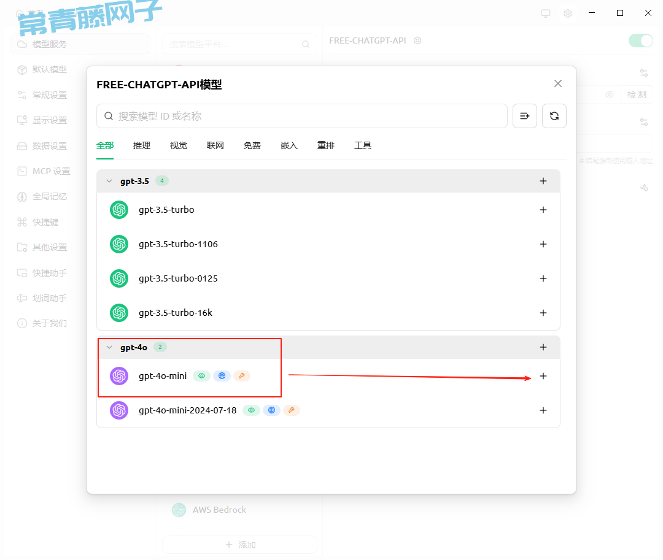Image resolution: width=663 pixels, height=560 pixels.
Task: Click the orange tool wrench tag on gpt-4o-mini
Action: tap(242, 376)
